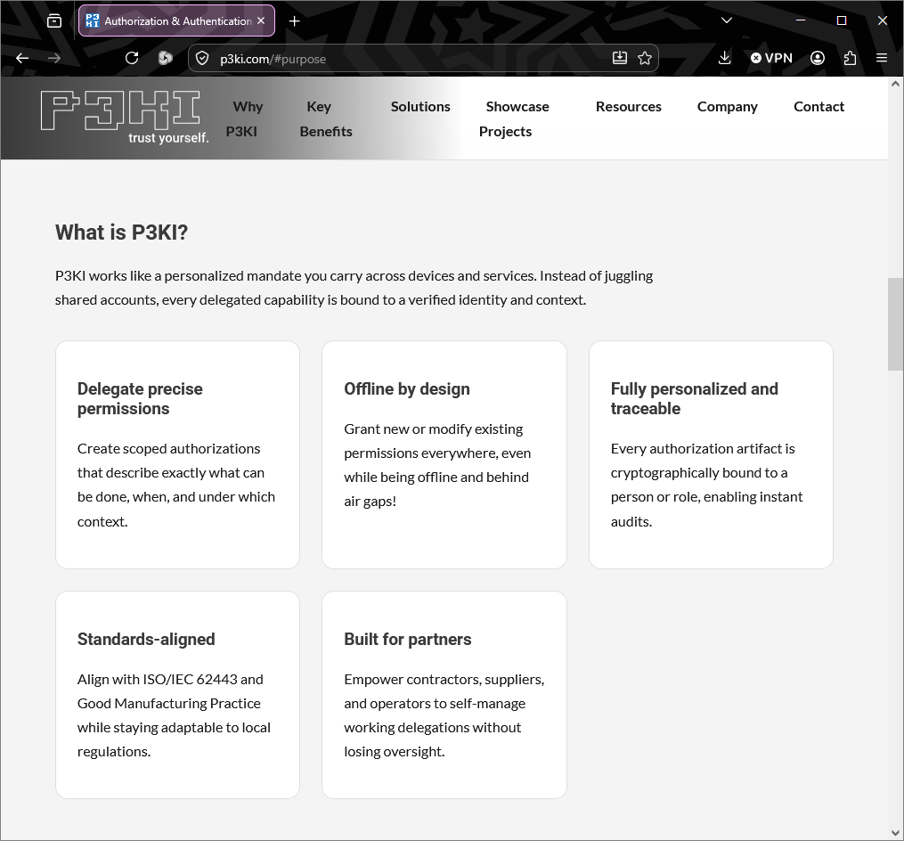Open the Key Benefits menu item
This screenshot has width=904, height=841.
[x=326, y=118]
